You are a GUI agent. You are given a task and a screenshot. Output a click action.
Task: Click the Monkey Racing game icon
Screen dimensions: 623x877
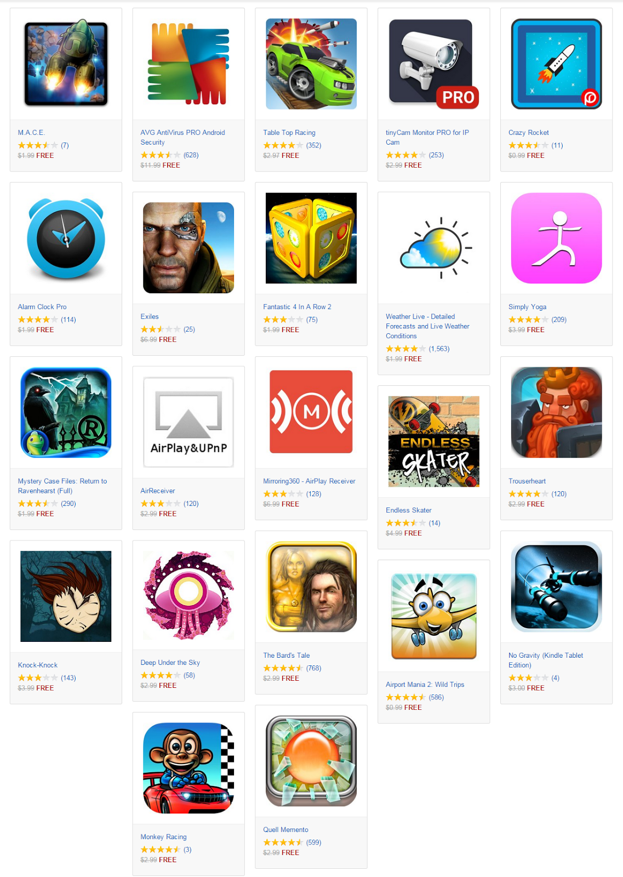pyautogui.click(x=188, y=768)
